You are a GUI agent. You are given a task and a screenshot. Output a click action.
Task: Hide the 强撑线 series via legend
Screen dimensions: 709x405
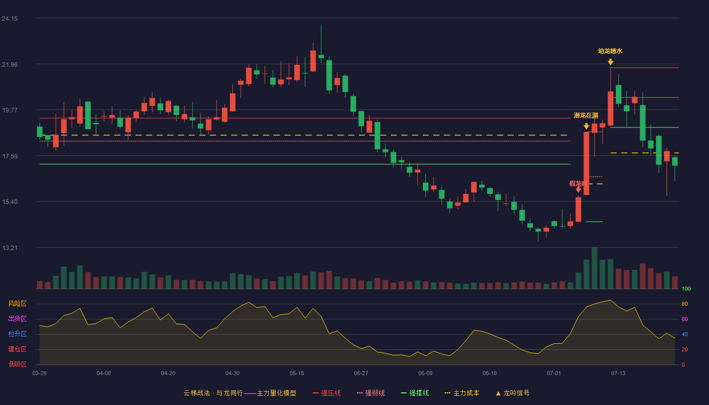[x=415, y=393]
